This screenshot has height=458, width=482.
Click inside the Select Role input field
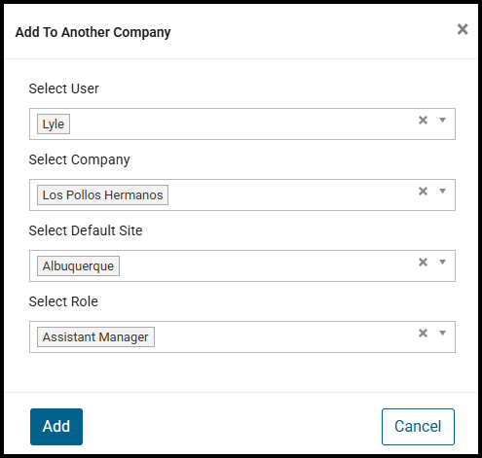(x=242, y=336)
